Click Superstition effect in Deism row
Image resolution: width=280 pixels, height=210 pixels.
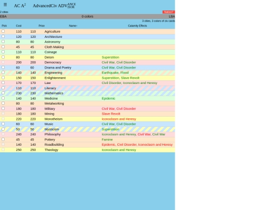[x=110, y=58]
